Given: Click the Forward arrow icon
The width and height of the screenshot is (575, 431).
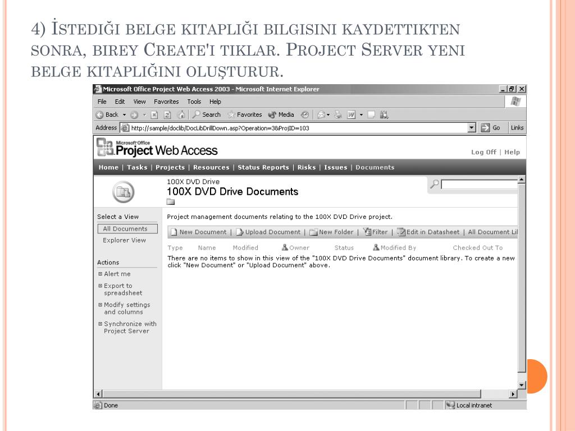Looking at the screenshot, I should 134,115.
